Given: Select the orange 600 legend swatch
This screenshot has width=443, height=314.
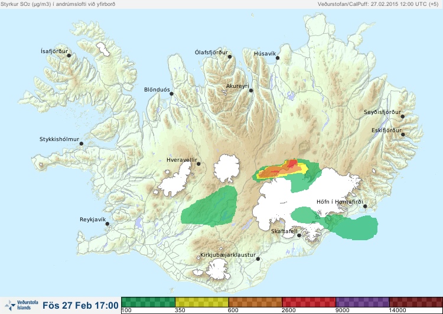Looking at the screenshot, I should [255, 302].
